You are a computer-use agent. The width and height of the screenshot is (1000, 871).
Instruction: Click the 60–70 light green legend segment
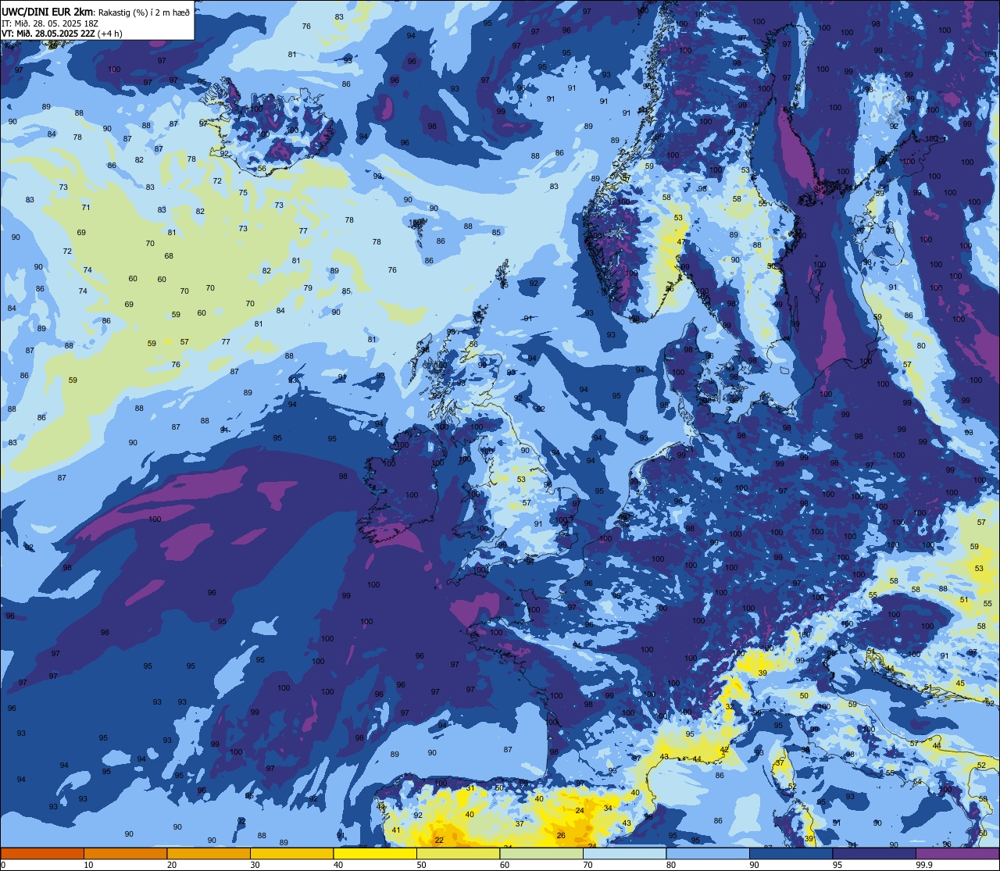(541, 853)
